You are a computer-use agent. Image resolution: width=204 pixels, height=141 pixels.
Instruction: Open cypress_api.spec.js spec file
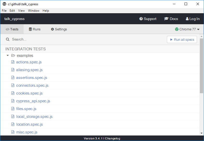click(x=33, y=101)
